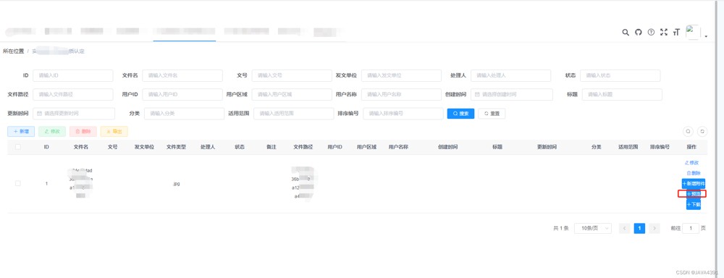Open the font size icon
Screen dimensions: 724x278
[x=677, y=33]
